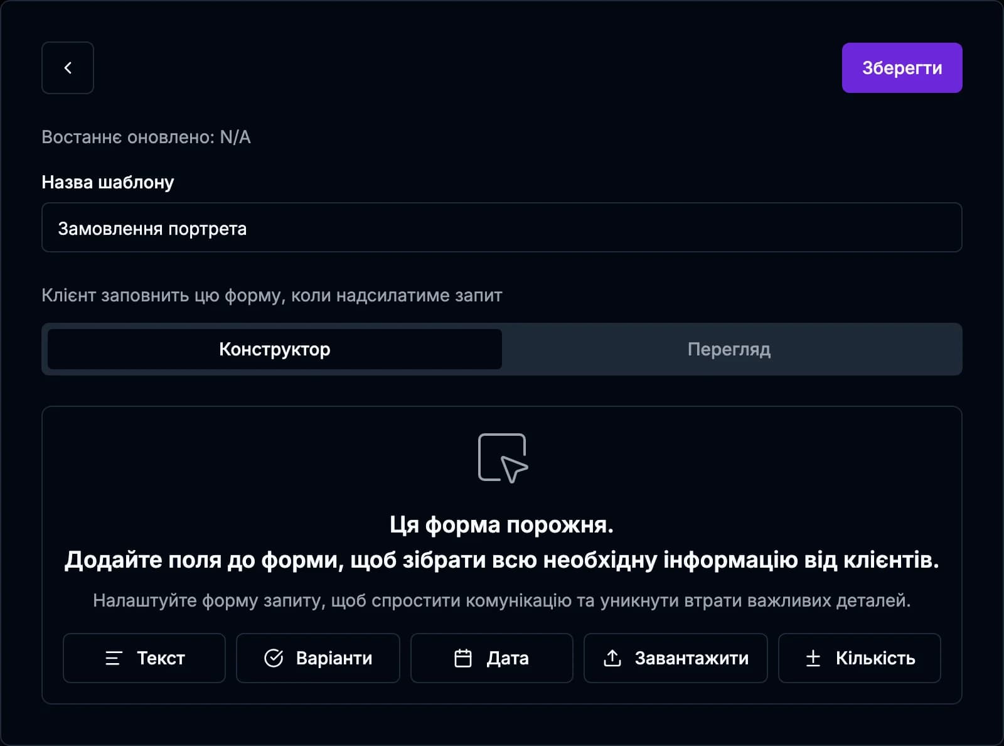Click the 'Ця форма порожня.' heading
1004x746 pixels.
(501, 524)
